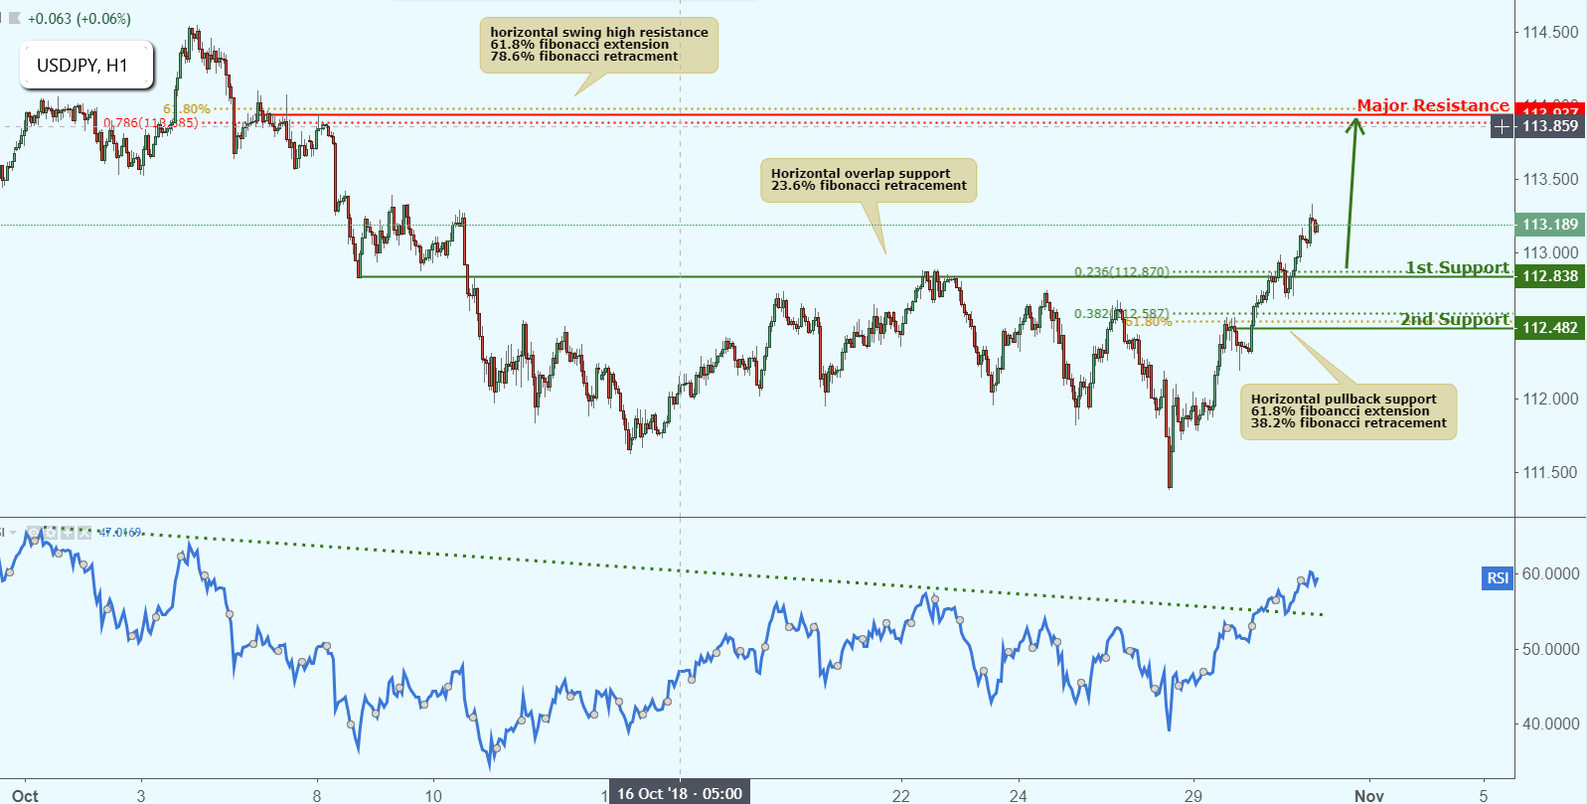Select the 0.236(112.870) fibonacci label
Screen dimensions: 1587x804
click(x=1121, y=271)
